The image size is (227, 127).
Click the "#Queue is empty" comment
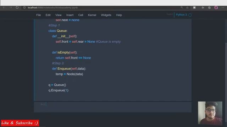[x=108, y=42]
